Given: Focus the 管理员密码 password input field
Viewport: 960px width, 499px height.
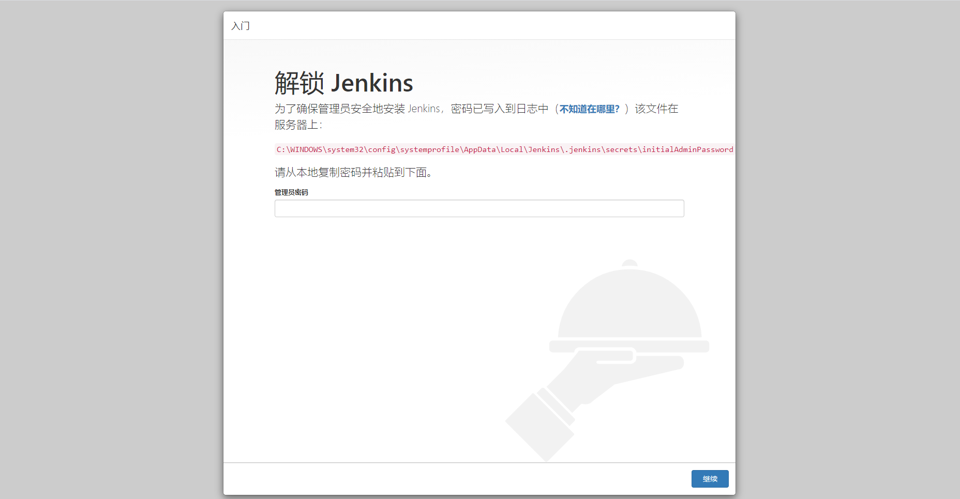Looking at the screenshot, I should pyautogui.click(x=479, y=208).
